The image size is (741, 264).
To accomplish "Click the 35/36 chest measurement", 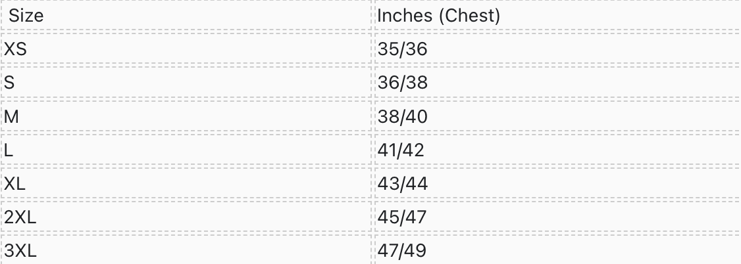I will click(x=403, y=49).
